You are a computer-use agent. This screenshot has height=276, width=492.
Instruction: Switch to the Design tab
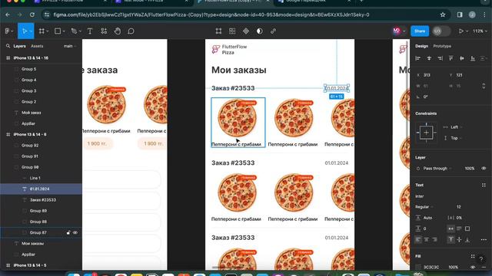pos(421,46)
